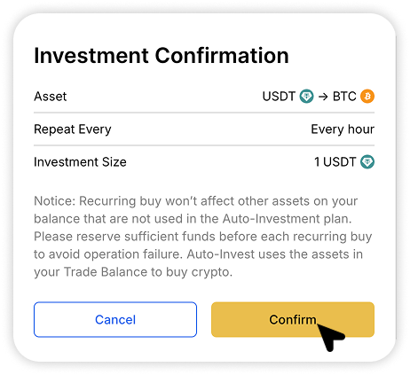The image size is (410, 375).
Task: Click the Cancel button
Action: click(115, 319)
